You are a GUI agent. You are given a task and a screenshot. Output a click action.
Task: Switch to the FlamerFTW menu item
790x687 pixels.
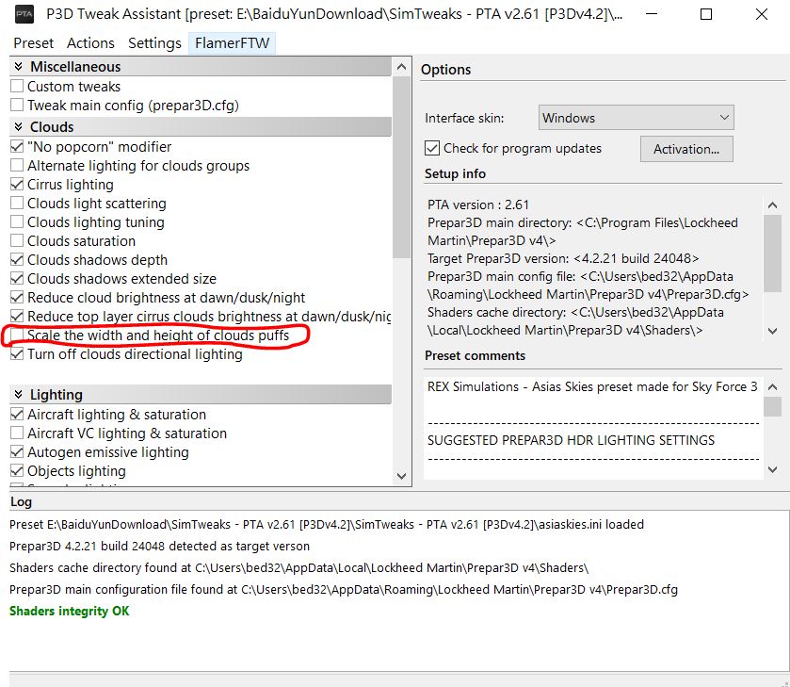[x=232, y=43]
